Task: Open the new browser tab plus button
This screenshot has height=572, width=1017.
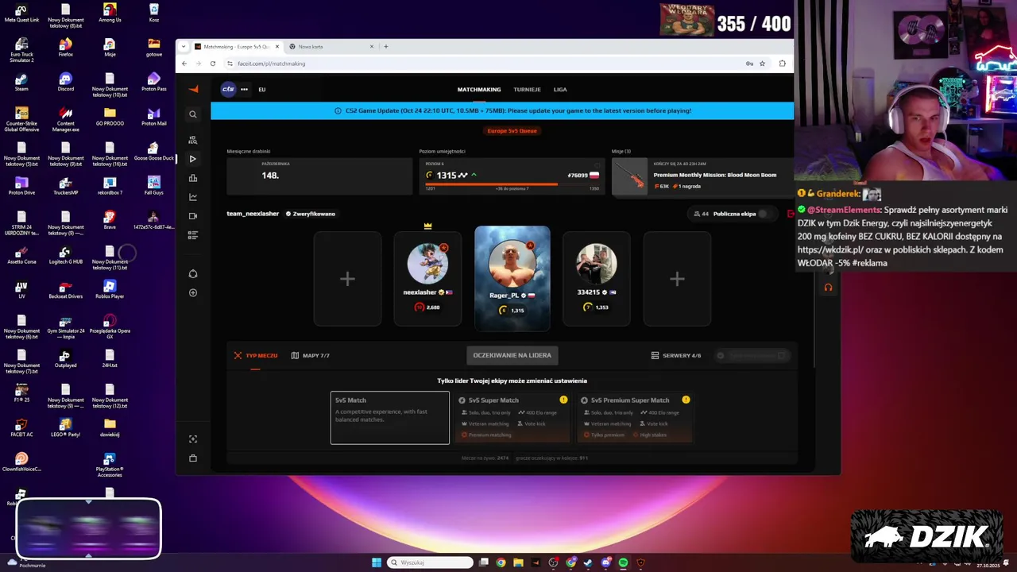Action: 386,47
